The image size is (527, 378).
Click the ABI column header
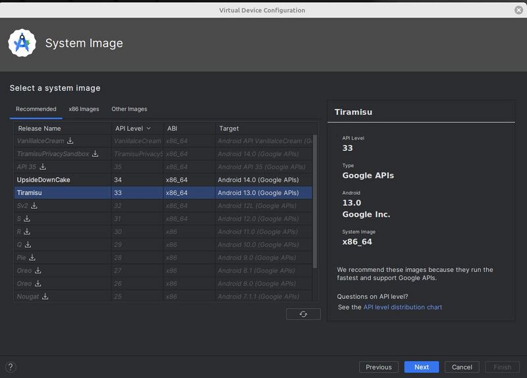tap(189, 128)
